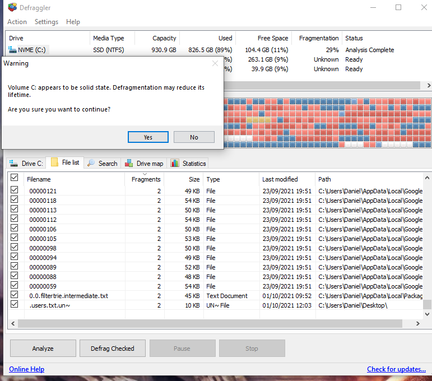Image resolution: width=432 pixels, height=381 pixels.
Task: Click the File list folder icon
Action: pyautogui.click(x=54, y=162)
